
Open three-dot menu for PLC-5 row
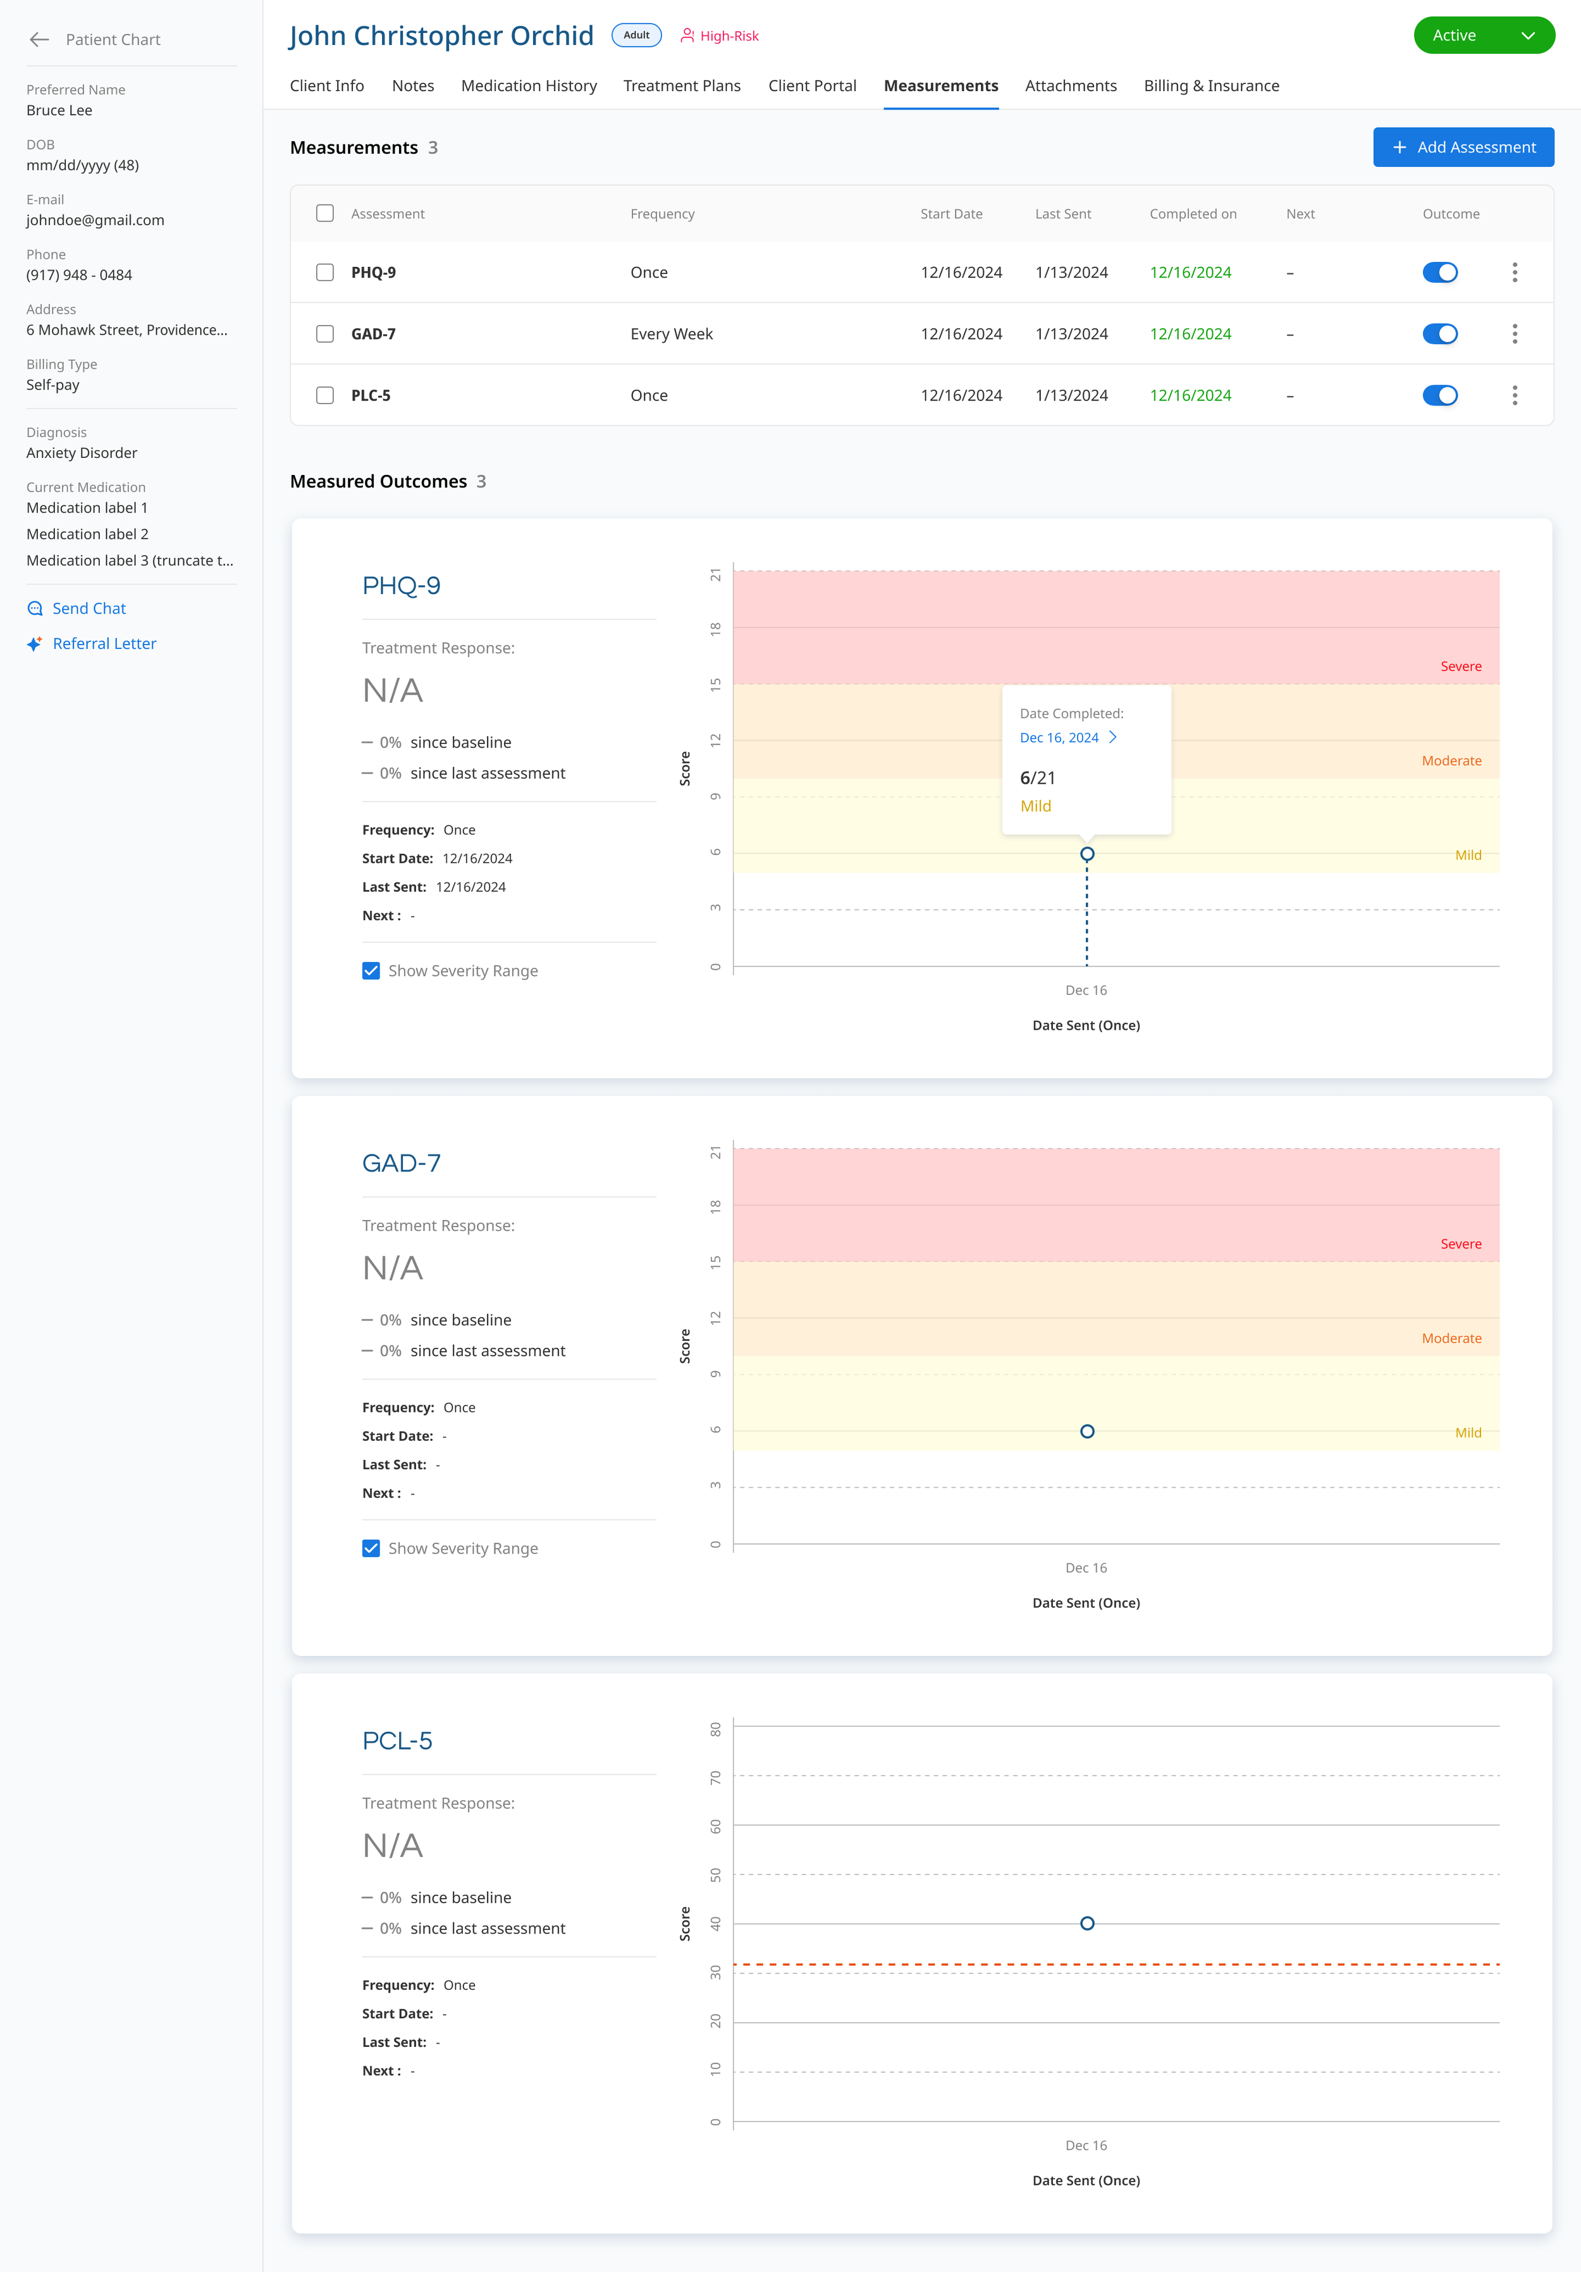click(x=1515, y=396)
